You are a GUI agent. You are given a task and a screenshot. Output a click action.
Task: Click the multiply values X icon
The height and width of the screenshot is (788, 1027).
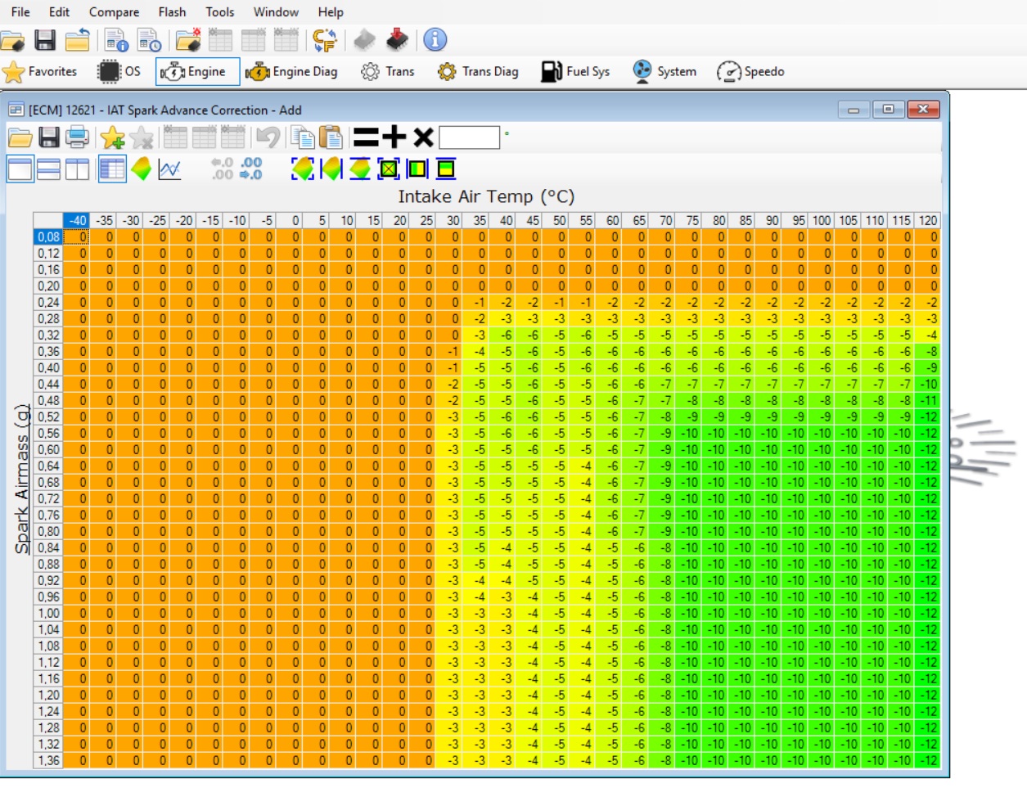[422, 137]
